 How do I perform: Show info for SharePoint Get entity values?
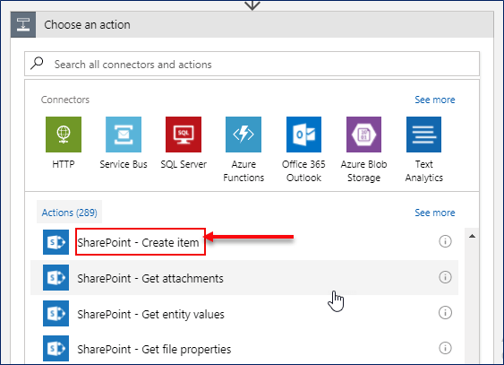tap(445, 312)
